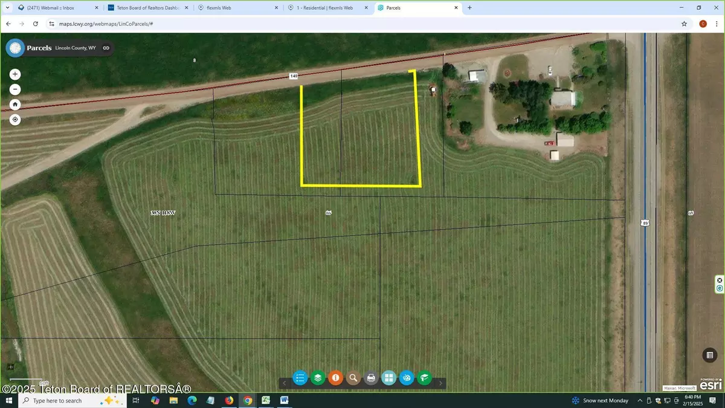The width and height of the screenshot is (725, 408).
Task: Enable the Find my location tool
Action: [x=14, y=119]
